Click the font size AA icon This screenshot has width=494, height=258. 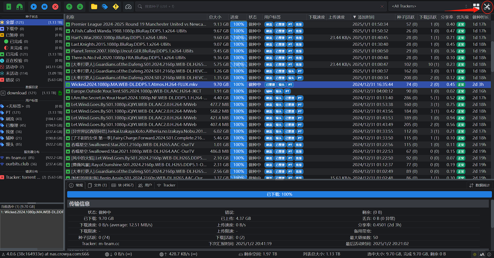coord(482,254)
